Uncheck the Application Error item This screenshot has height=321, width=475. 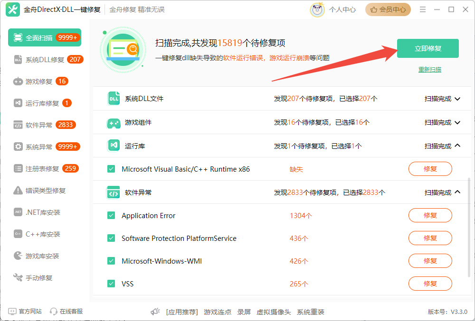click(111, 215)
